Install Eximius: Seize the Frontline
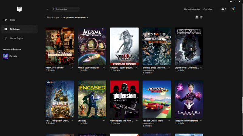The image size is (243, 136). click(x=148, y=73)
